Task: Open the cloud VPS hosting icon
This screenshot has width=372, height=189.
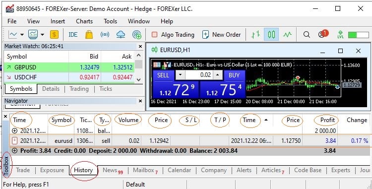Action: click(121, 35)
